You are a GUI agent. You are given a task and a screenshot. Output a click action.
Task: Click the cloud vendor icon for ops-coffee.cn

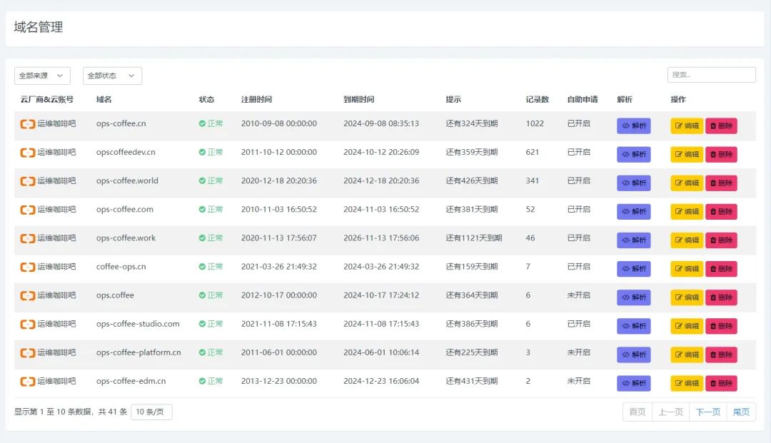tap(27, 124)
